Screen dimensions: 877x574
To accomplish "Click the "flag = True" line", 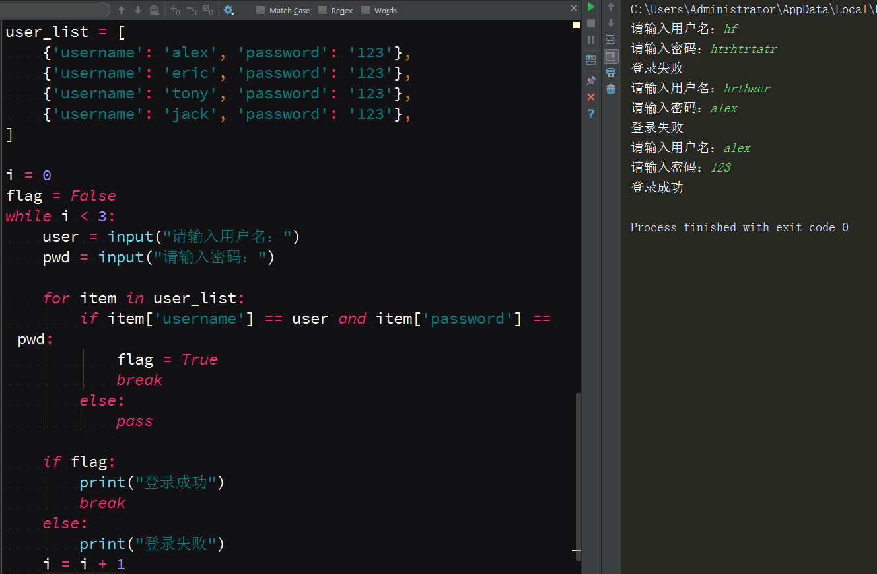I will pos(167,359).
